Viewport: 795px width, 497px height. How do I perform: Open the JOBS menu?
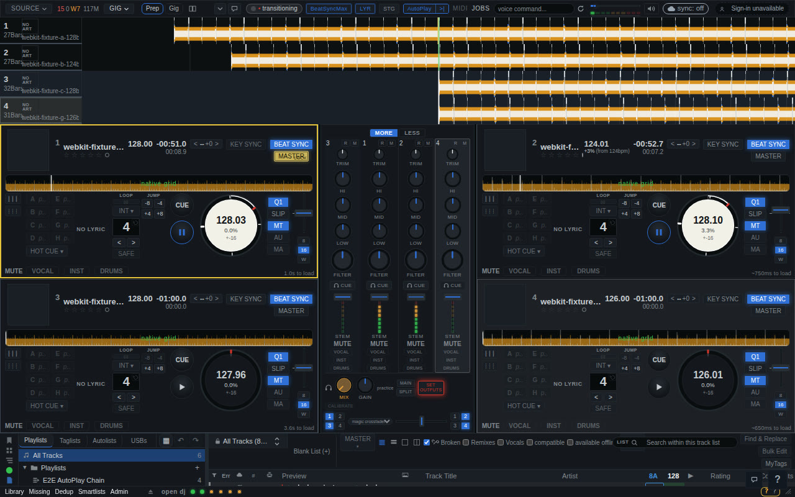pyautogui.click(x=480, y=9)
